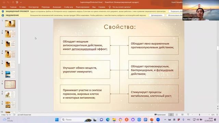
Task: Open the Справка ribbon tab
Action: pos(102,7)
